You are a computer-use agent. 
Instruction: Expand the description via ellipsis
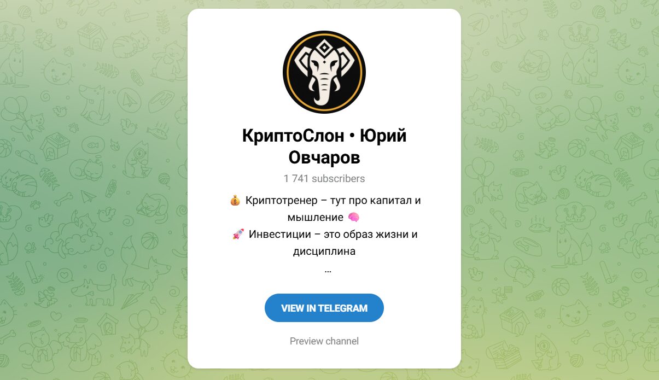pyautogui.click(x=328, y=270)
